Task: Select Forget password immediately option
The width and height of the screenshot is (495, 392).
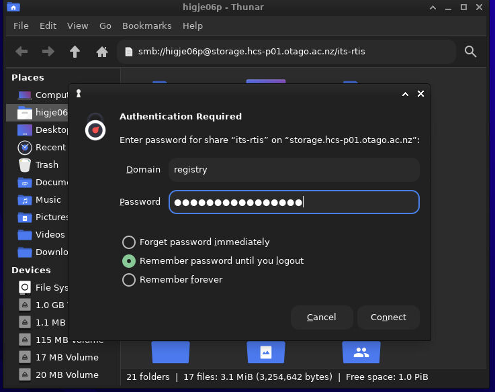Action: (x=128, y=242)
